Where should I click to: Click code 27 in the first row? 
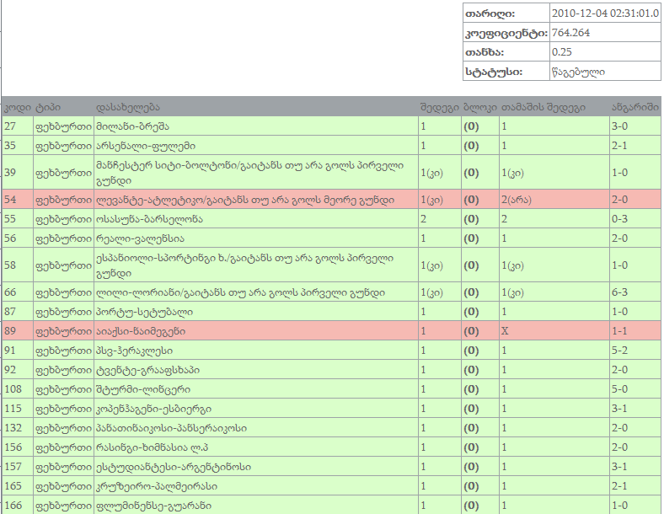coord(10,126)
